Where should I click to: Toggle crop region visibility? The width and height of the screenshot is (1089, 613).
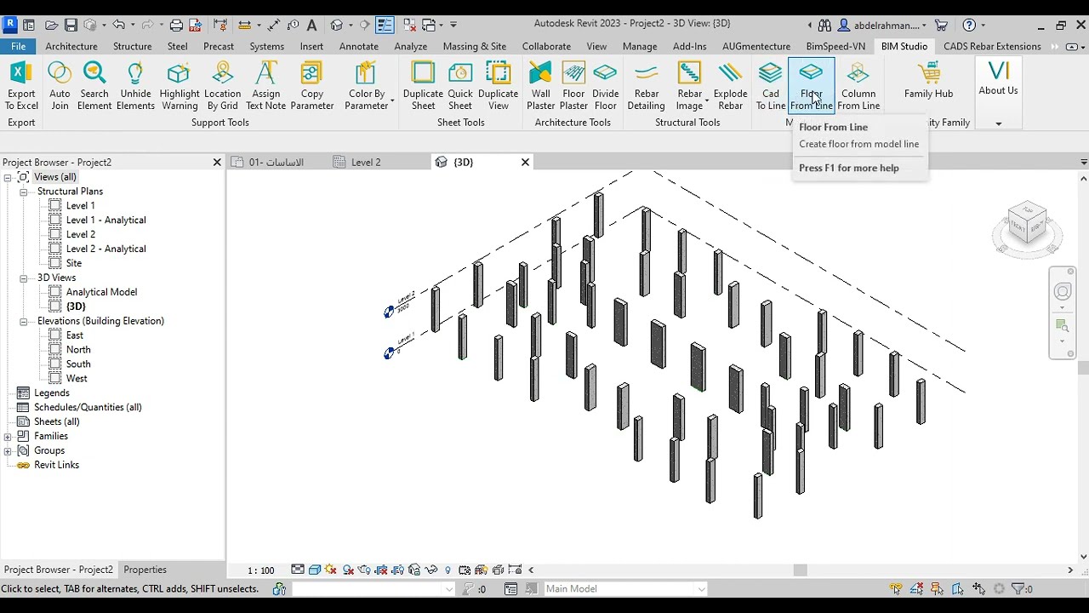point(396,570)
